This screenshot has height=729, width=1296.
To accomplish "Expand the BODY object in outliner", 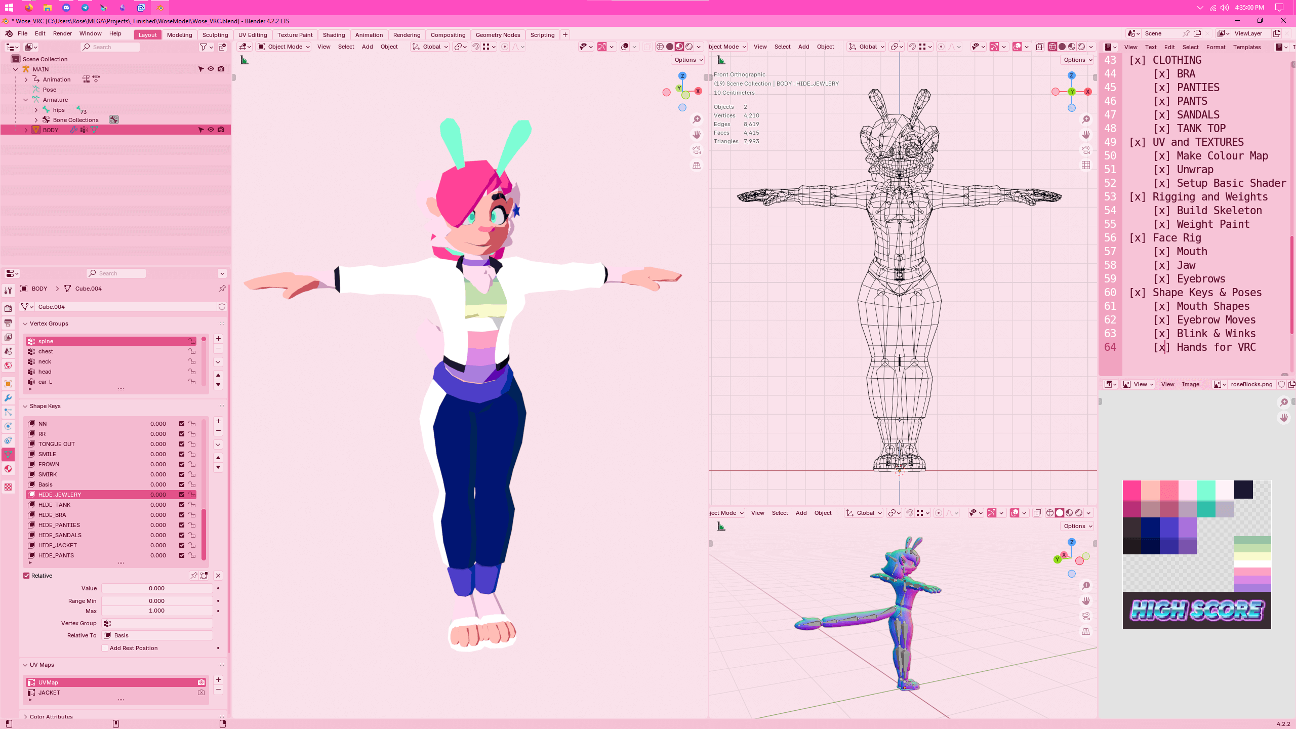I will point(26,130).
